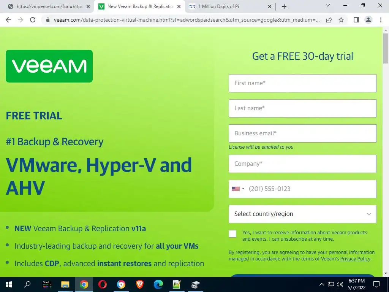The height and width of the screenshot is (292, 389).
Task: Select Chrome in the taskbar
Action: pyautogui.click(x=84, y=284)
